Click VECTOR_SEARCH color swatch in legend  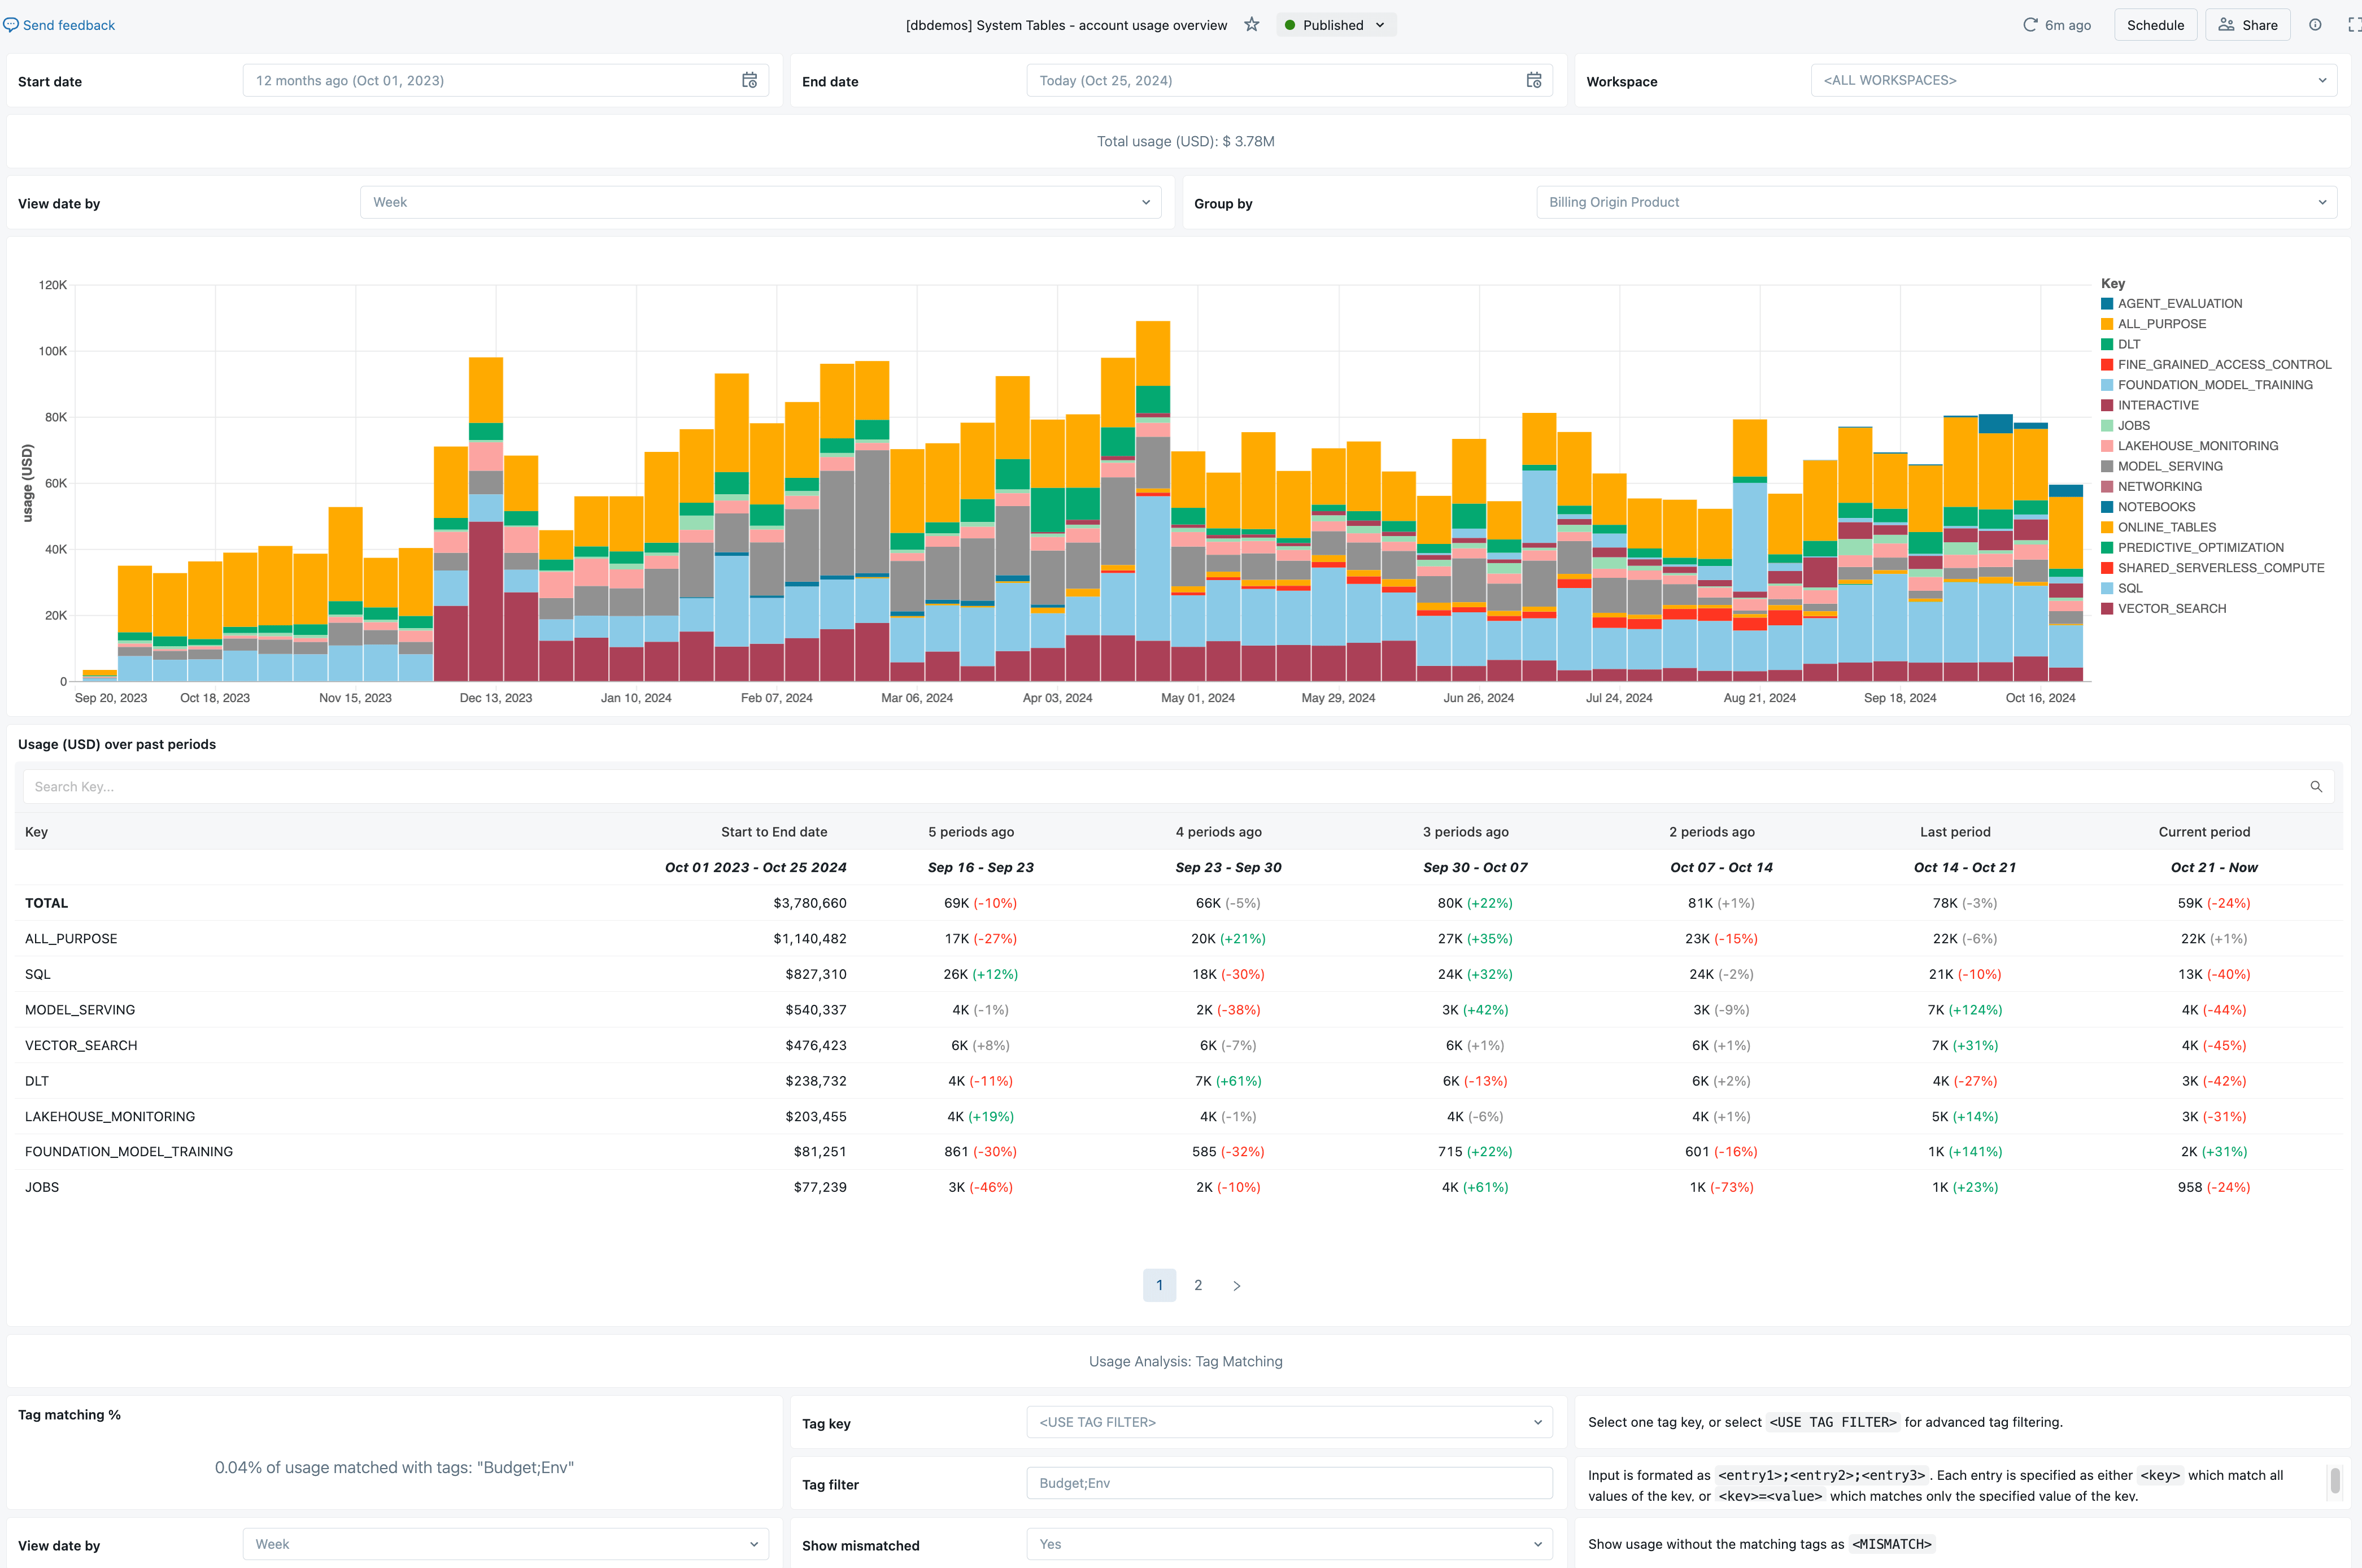point(2107,609)
